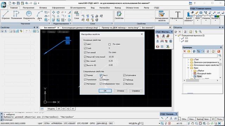Select the Отрезок line tool

6,15
